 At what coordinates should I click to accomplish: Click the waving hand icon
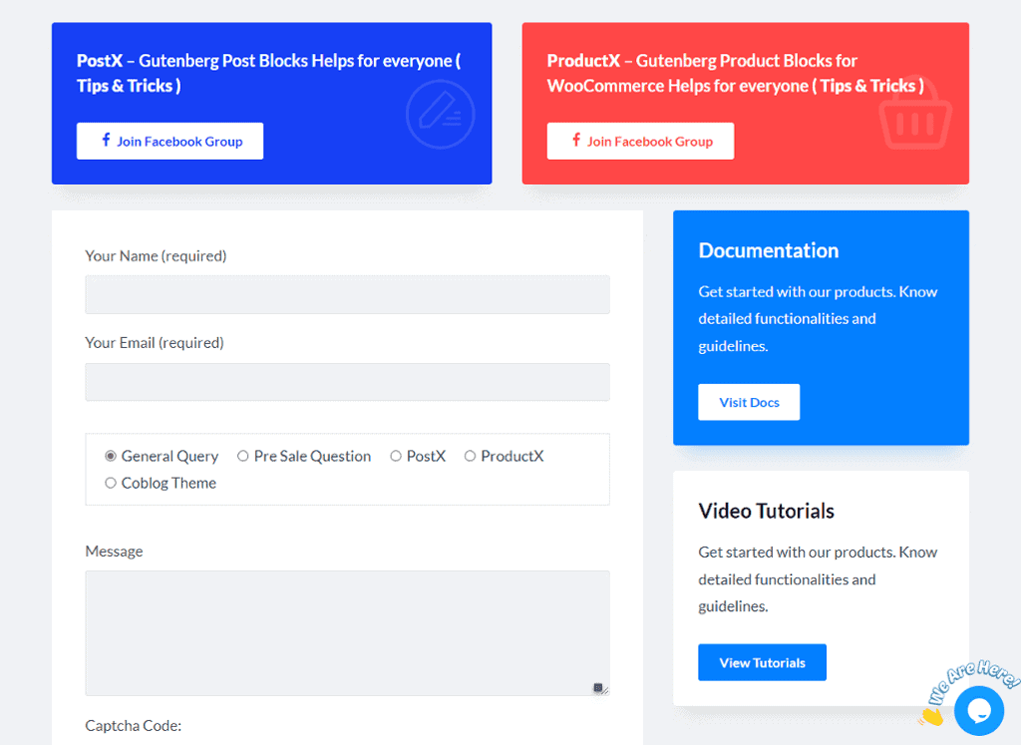coord(931,715)
